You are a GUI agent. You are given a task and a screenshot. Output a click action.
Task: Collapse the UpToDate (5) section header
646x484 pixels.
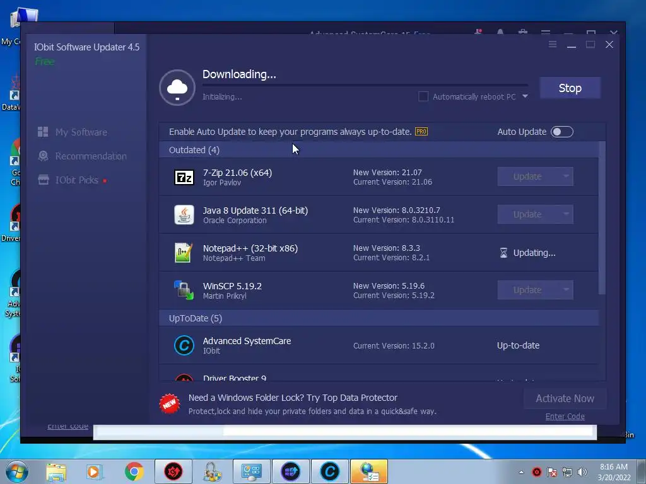coord(379,318)
